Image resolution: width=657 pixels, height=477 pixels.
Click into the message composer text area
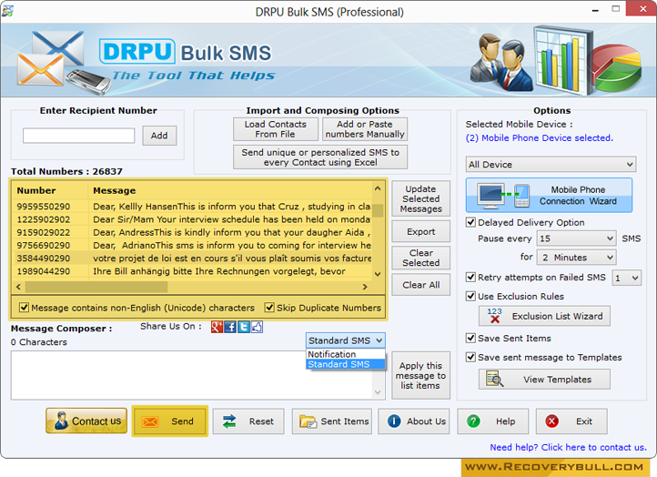click(192, 375)
